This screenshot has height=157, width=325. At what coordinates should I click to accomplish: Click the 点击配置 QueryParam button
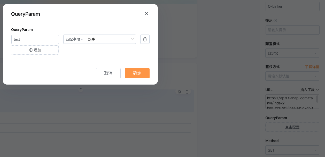[x=292, y=127]
